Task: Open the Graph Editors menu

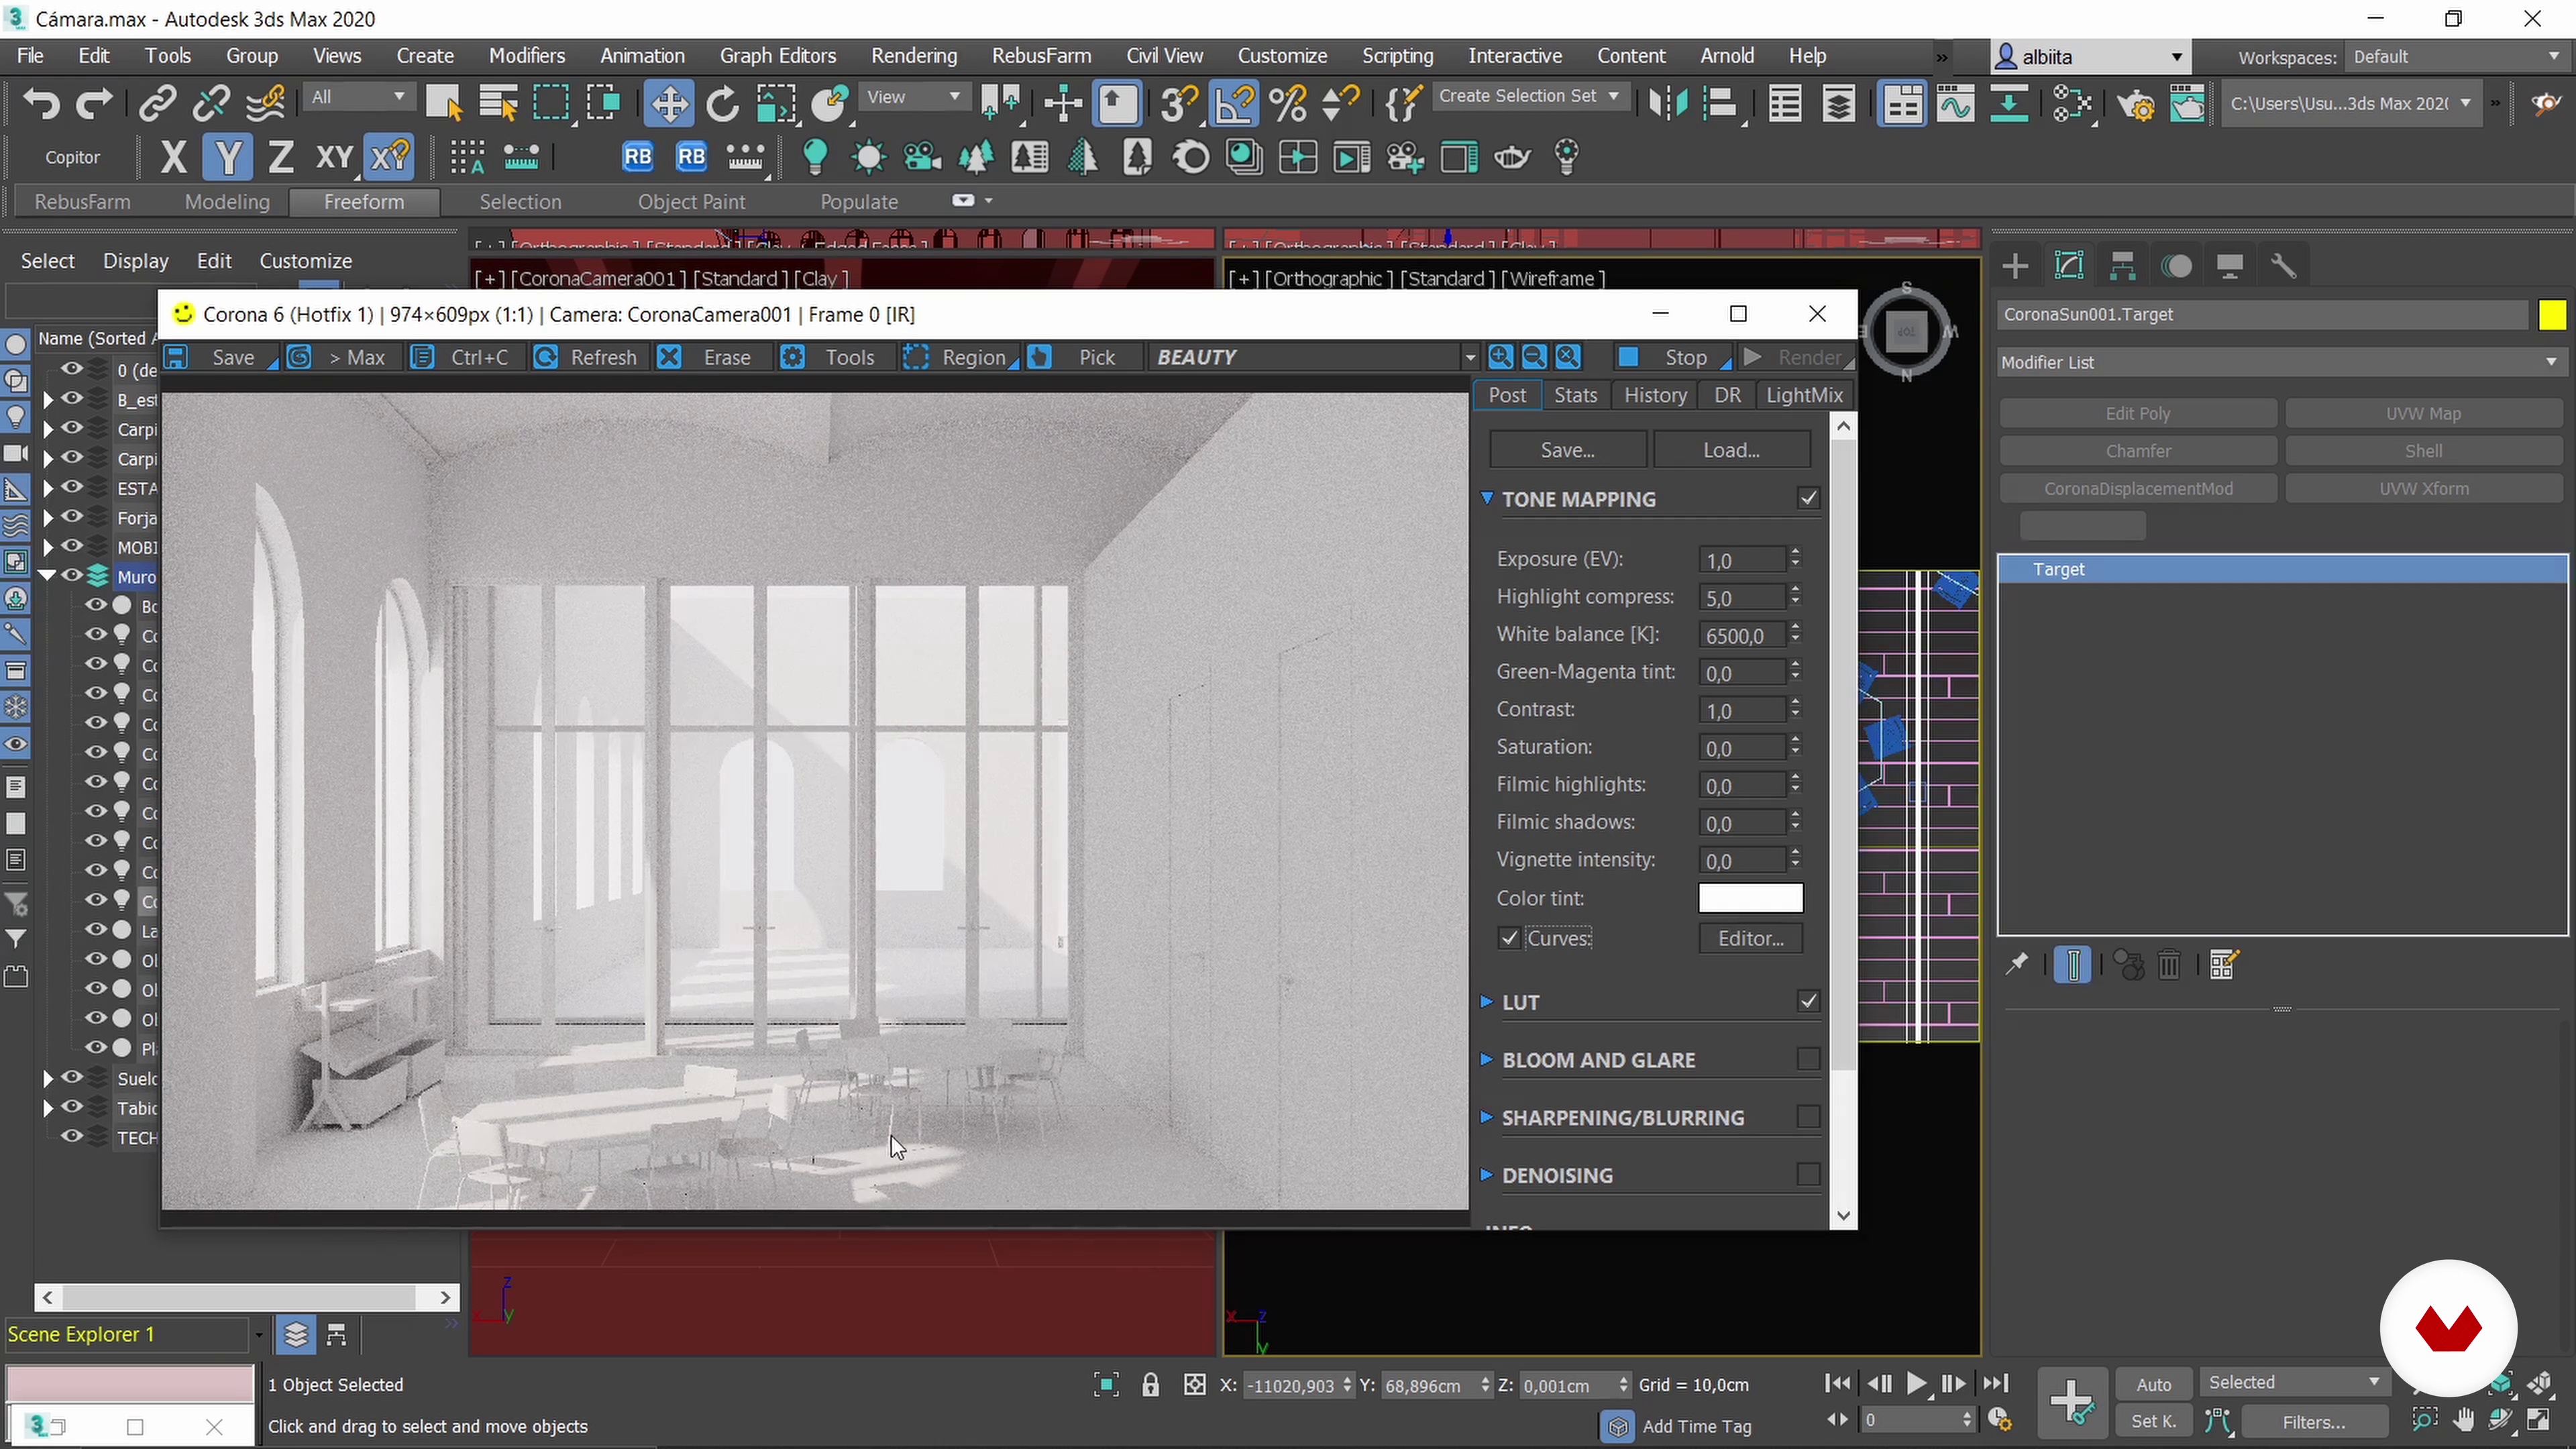Action: [777, 56]
